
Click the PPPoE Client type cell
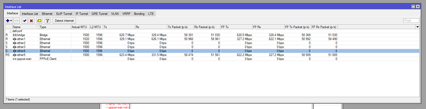point(48,59)
